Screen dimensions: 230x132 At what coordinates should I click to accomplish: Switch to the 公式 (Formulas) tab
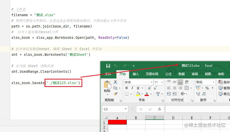click(168, 74)
